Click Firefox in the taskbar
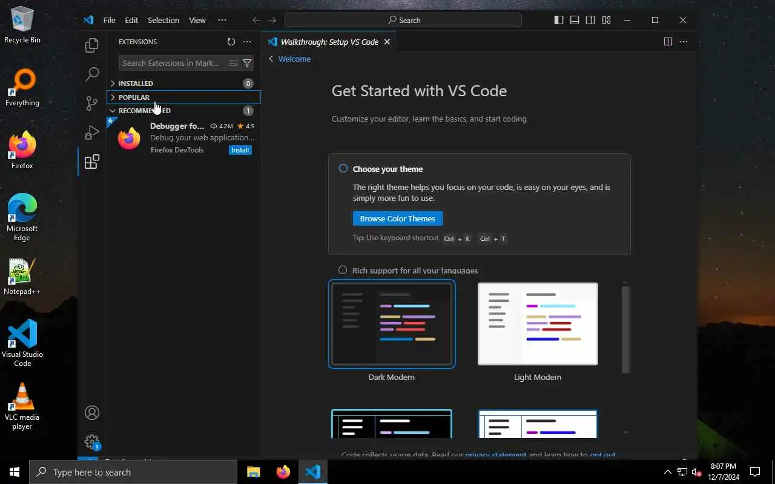 (283, 472)
